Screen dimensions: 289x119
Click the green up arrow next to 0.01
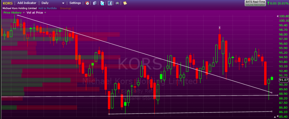click(x=268, y=3)
